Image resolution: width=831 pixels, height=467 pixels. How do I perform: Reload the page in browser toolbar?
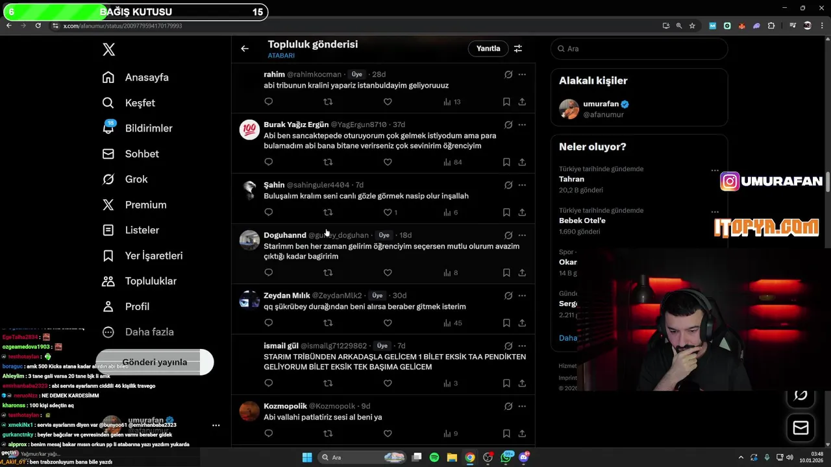(38, 26)
